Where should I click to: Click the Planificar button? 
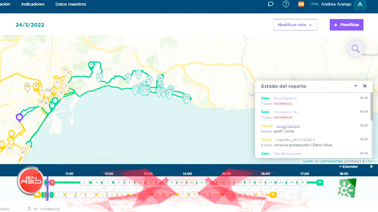point(346,25)
